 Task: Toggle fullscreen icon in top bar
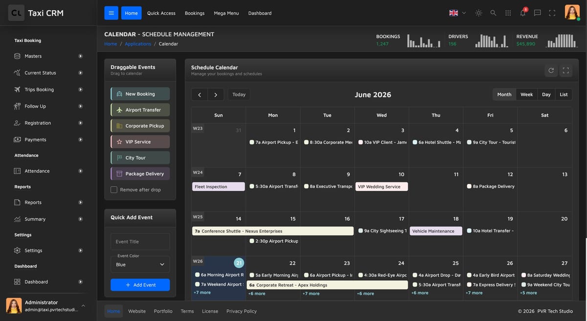coord(552,13)
